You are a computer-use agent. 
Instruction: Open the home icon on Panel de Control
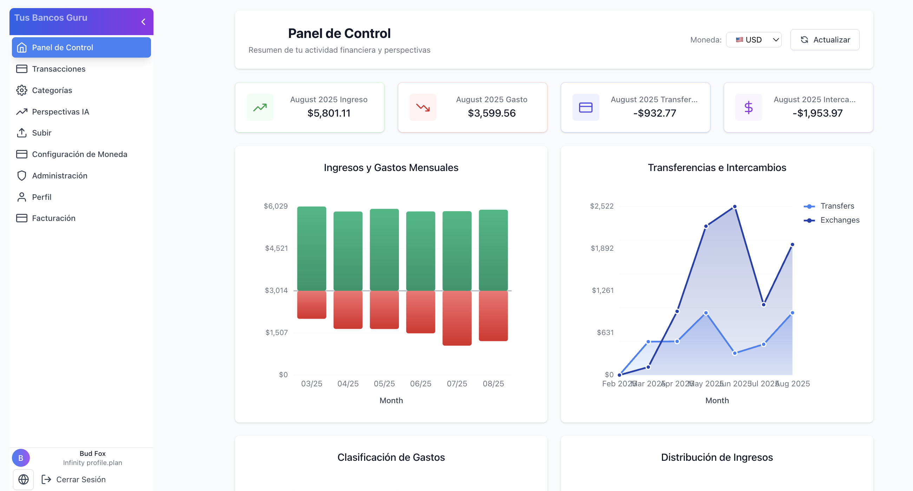tap(22, 47)
